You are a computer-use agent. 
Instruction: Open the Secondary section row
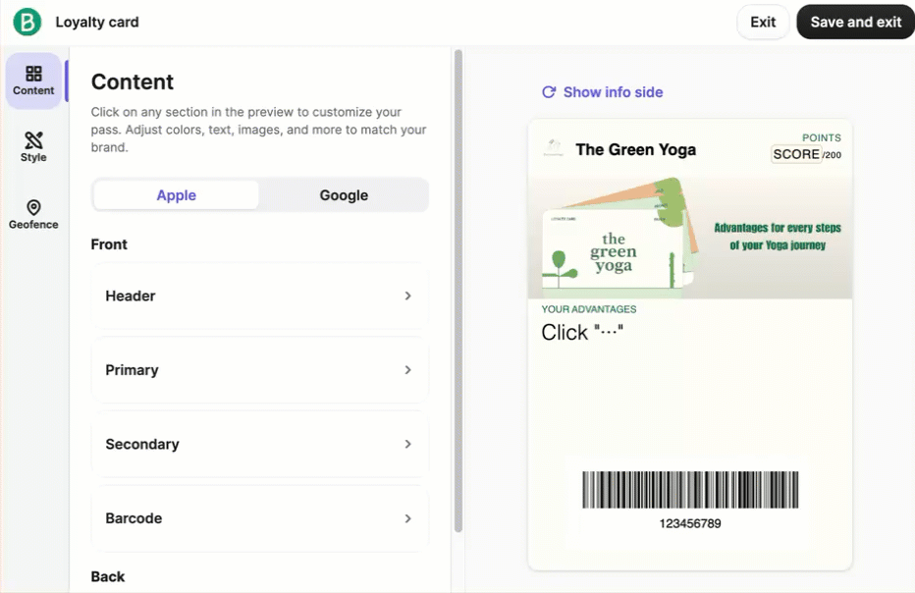[x=260, y=444]
